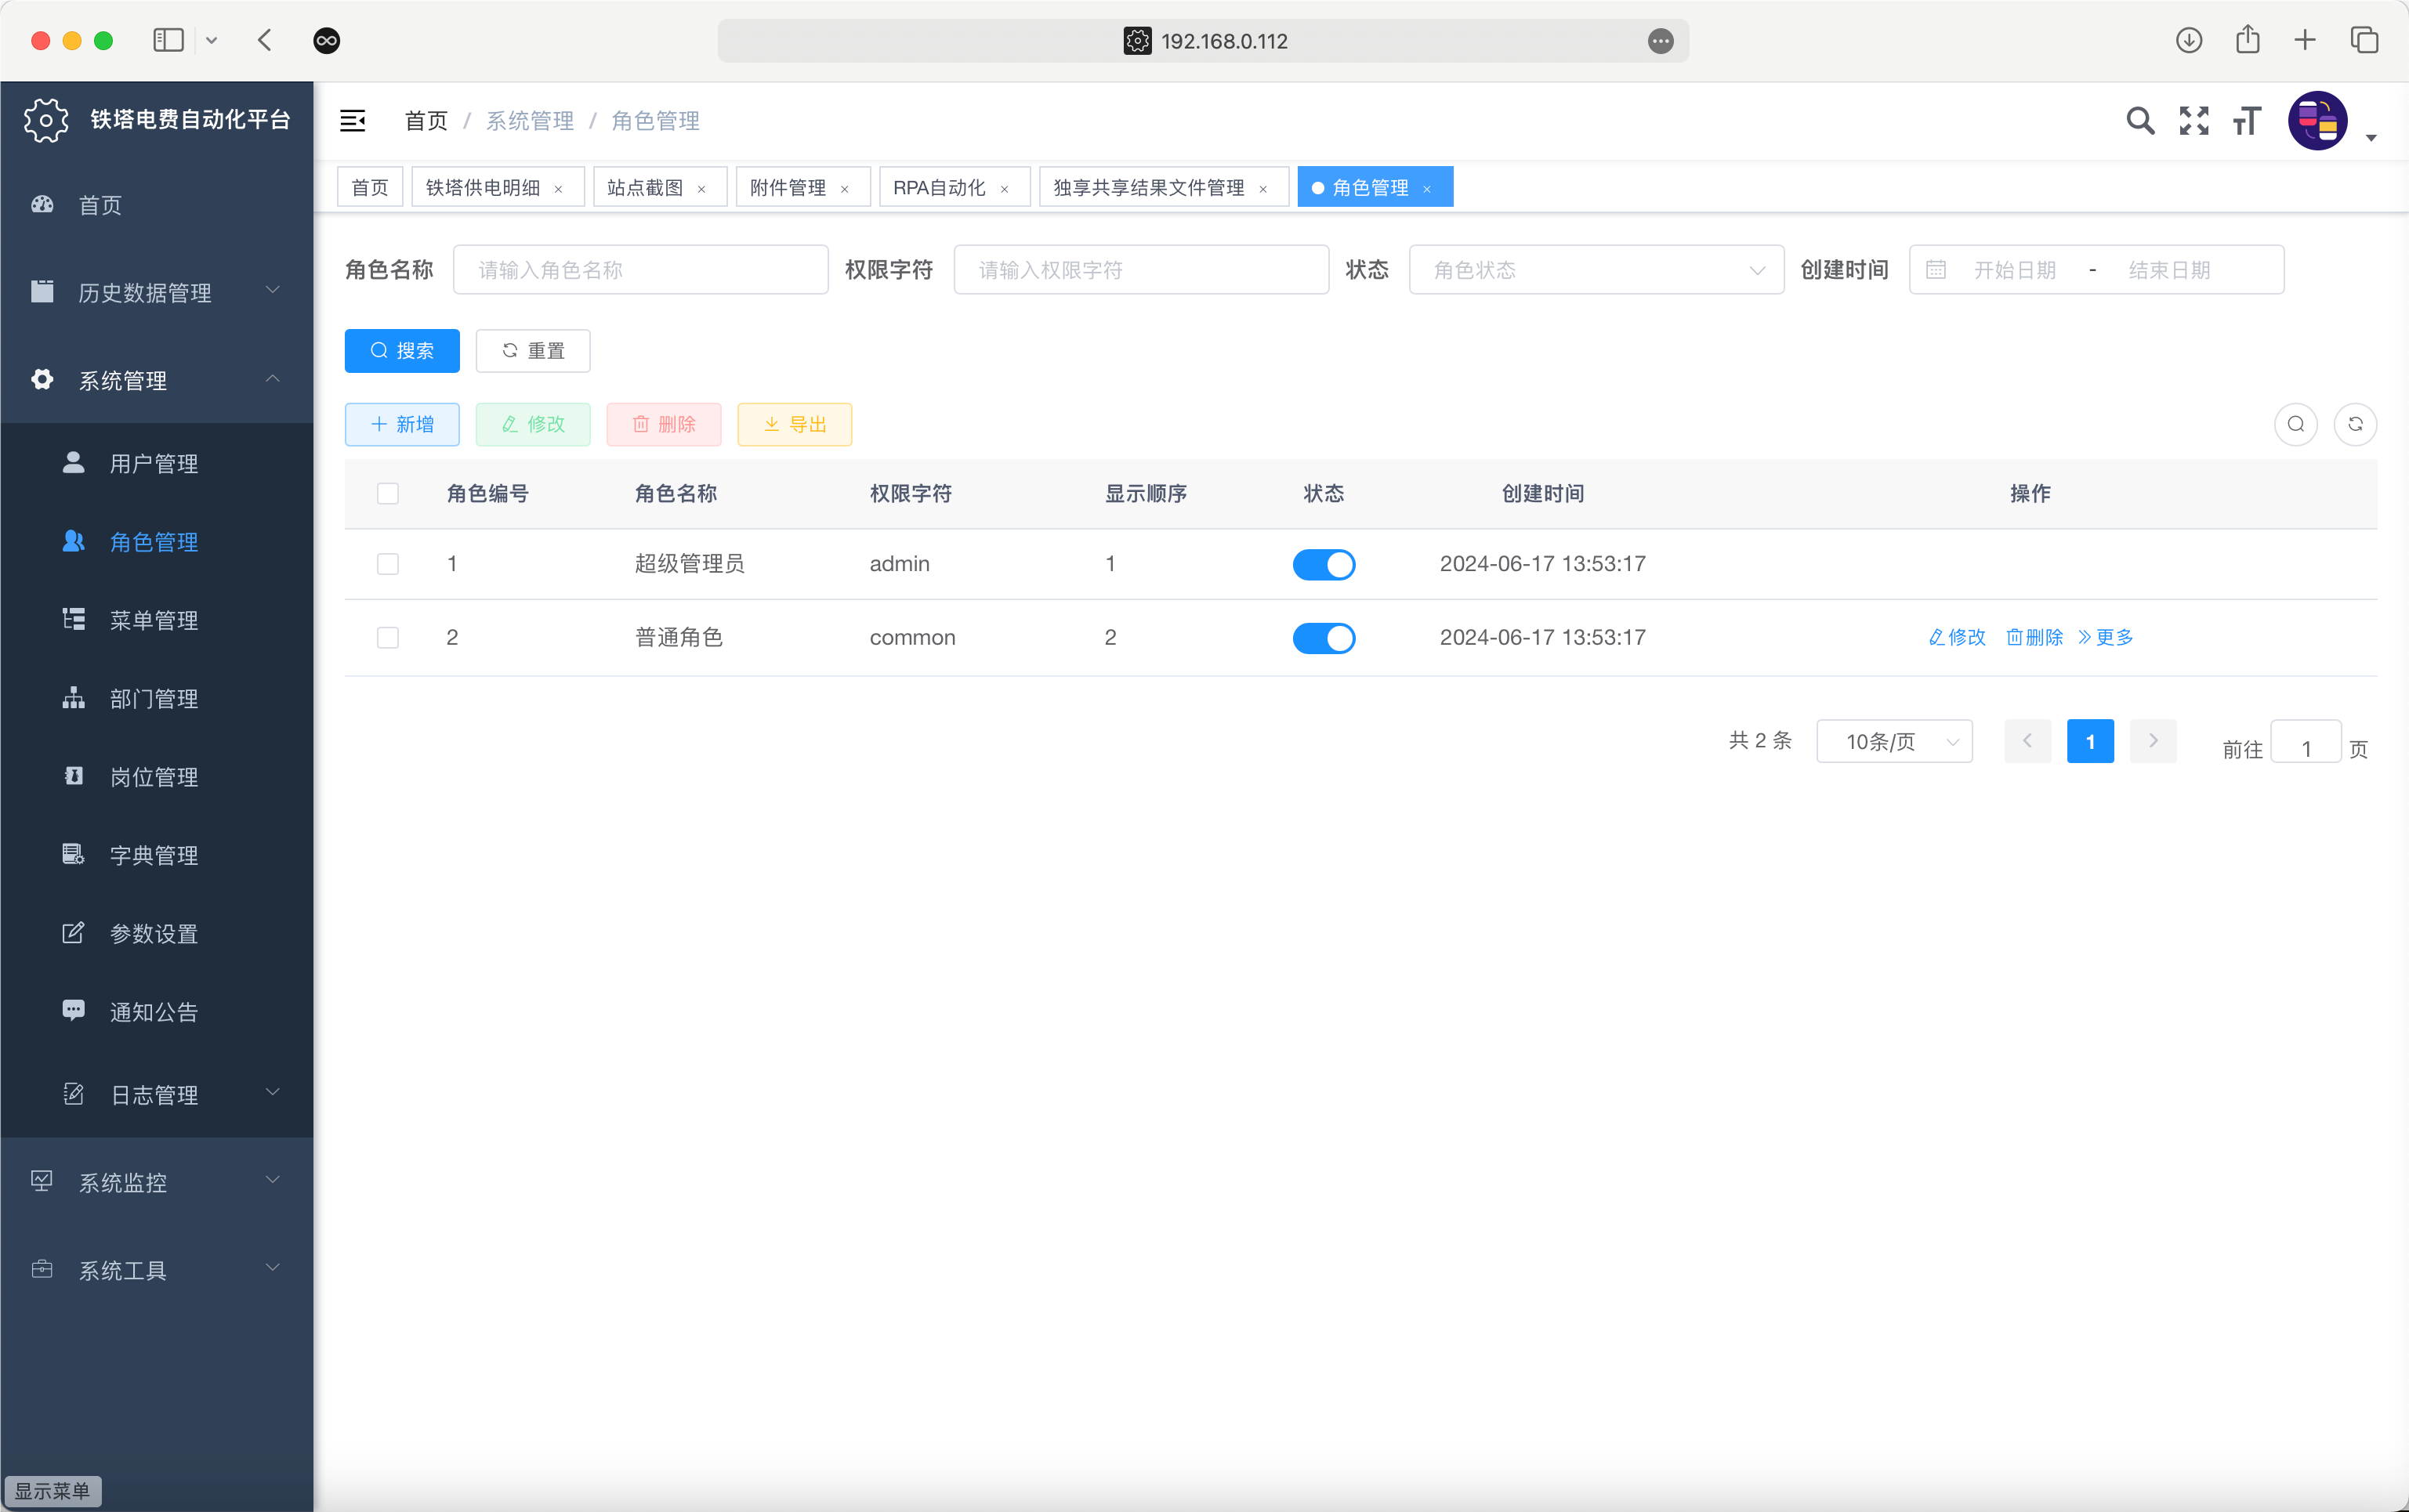Image resolution: width=2409 pixels, height=1512 pixels.
Task: Open the font size adjustment icon
Action: click(2246, 121)
